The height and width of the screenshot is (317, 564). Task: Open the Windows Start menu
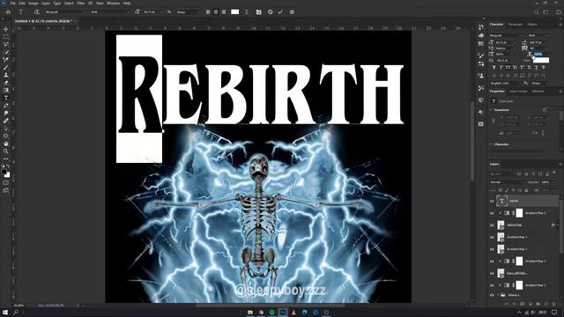pos(5,313)
